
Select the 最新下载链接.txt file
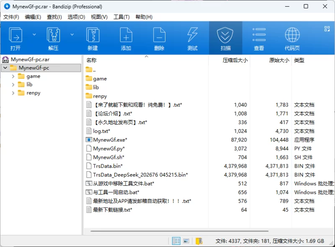112,210
